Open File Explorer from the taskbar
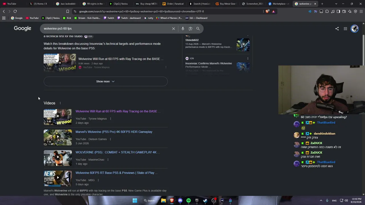The image size is (365, 205). (163, 200)
